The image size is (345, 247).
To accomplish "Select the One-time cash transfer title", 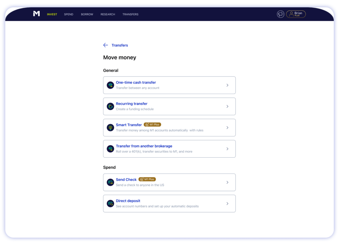I will click(x=136, y=82).
